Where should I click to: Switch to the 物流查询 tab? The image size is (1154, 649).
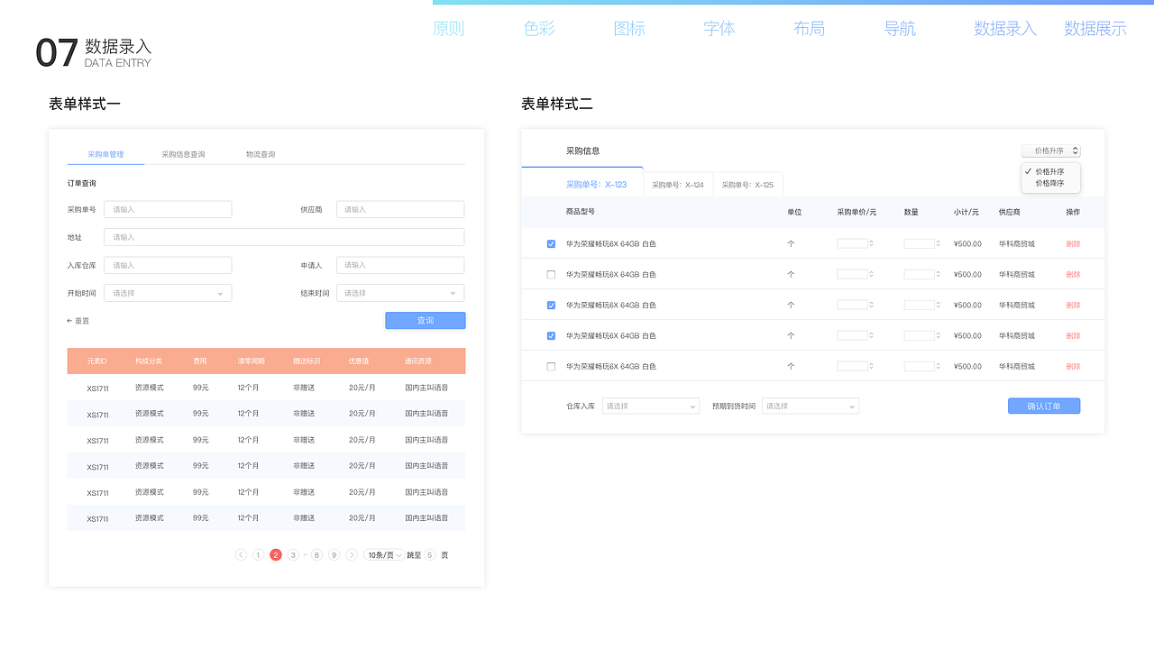point(261,154)
